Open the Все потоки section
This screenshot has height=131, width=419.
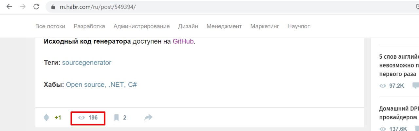pos(50,26)
